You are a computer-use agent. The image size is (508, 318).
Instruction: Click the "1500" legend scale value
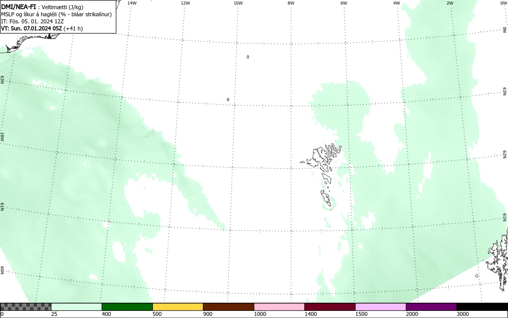[x=361, y=314]
